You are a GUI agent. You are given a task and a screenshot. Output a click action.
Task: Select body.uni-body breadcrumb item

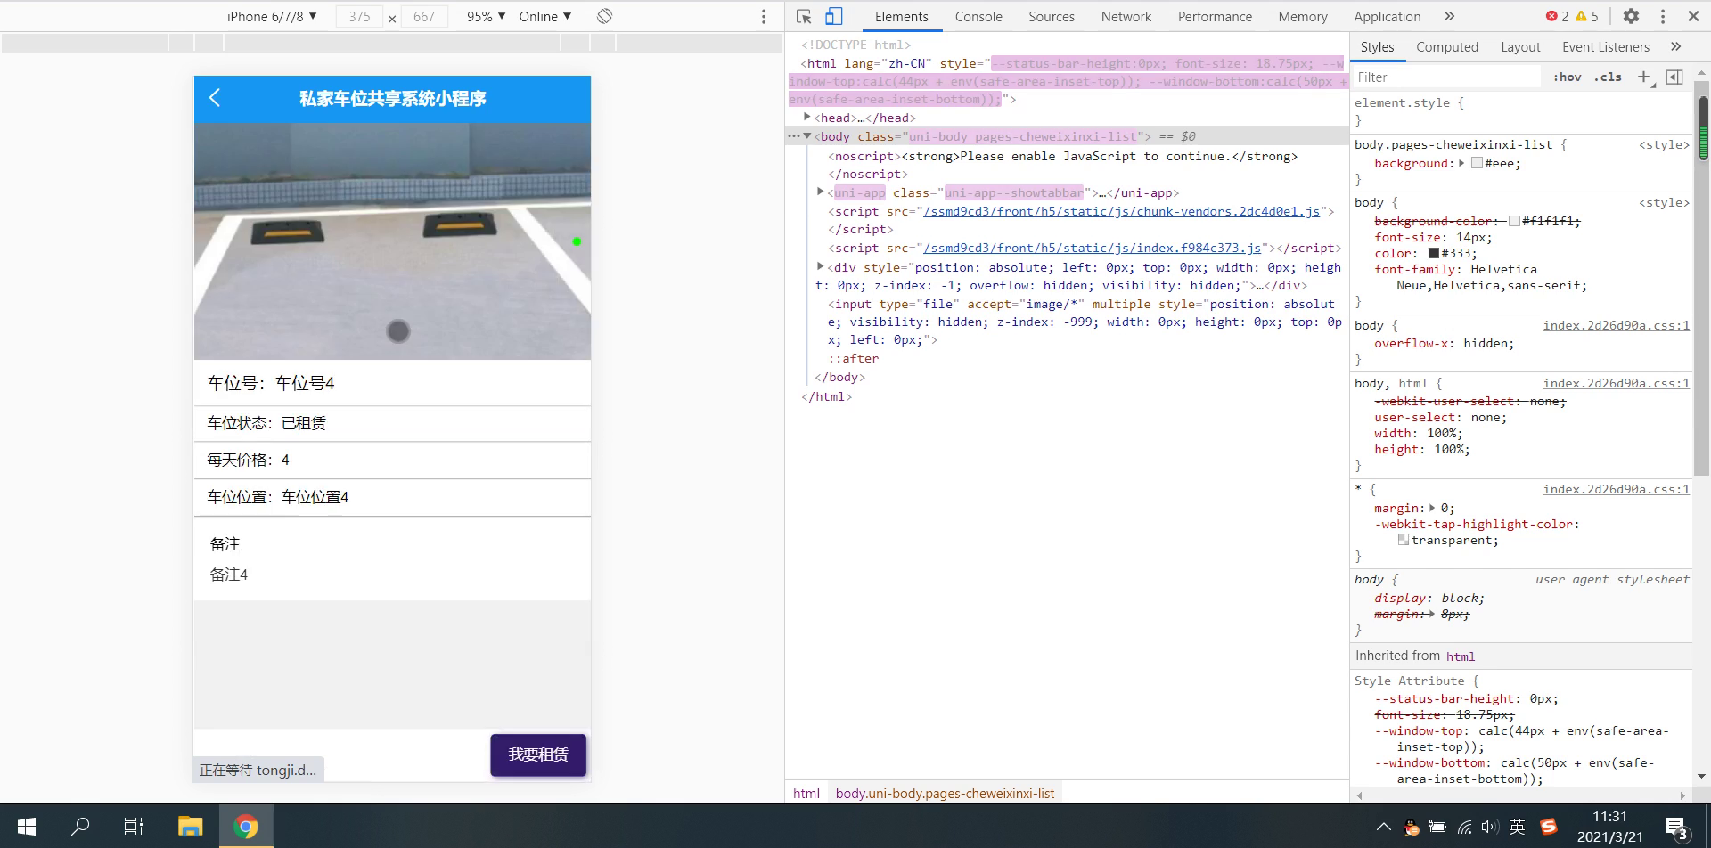945,793
